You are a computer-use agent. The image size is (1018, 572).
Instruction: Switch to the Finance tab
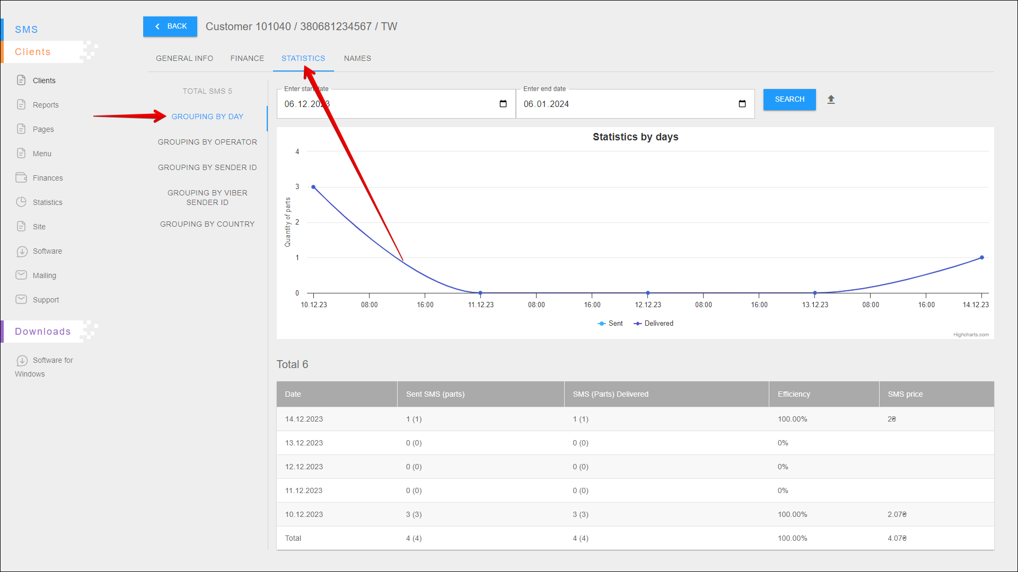click(x=247, y=58)
